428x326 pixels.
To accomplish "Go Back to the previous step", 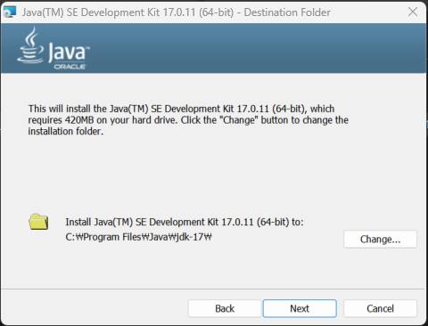I will pyautogui.click(x=225, y=308).
